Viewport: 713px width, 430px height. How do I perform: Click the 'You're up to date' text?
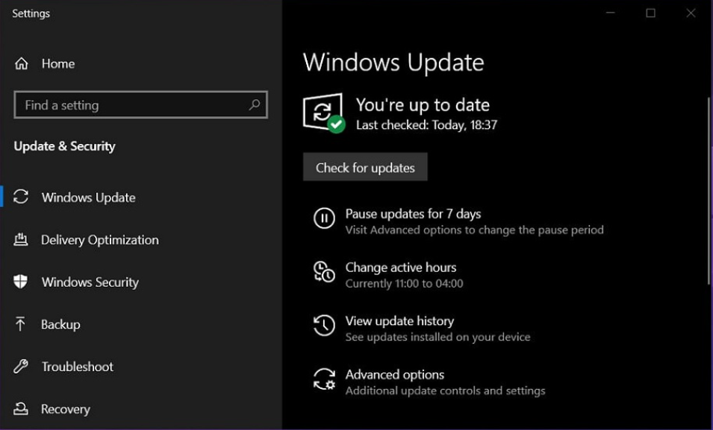(x=423, y=105)
